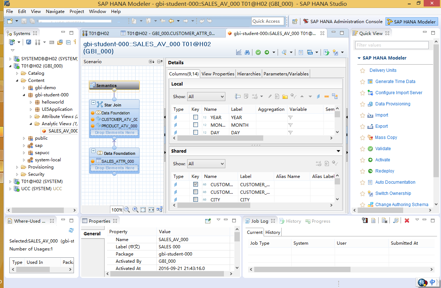Collapse the bottom Data Foundation node minus box
The height and width of the screenshot is (288, 441).
click(93, 152)
